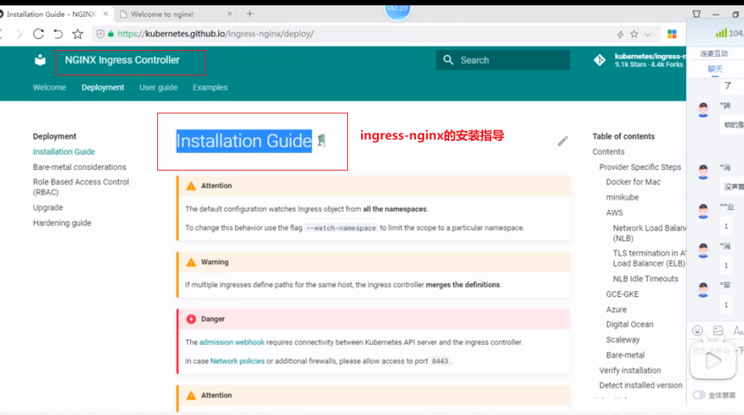The width and height of the screenshot is (744, 415).
Task: Open Bare-metal considerations sidebar link
Action: pyautogui.click(x=79, y=167)
